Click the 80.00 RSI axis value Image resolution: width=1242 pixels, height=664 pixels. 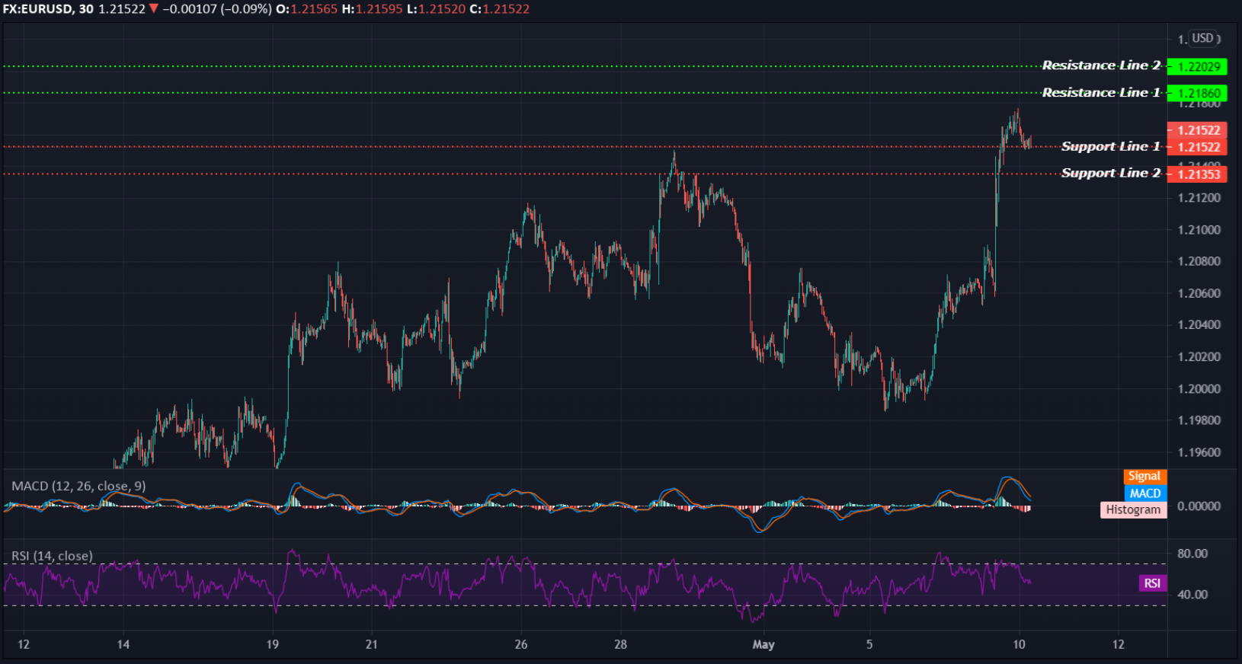pyautogui.click(x=1192, y=554)
